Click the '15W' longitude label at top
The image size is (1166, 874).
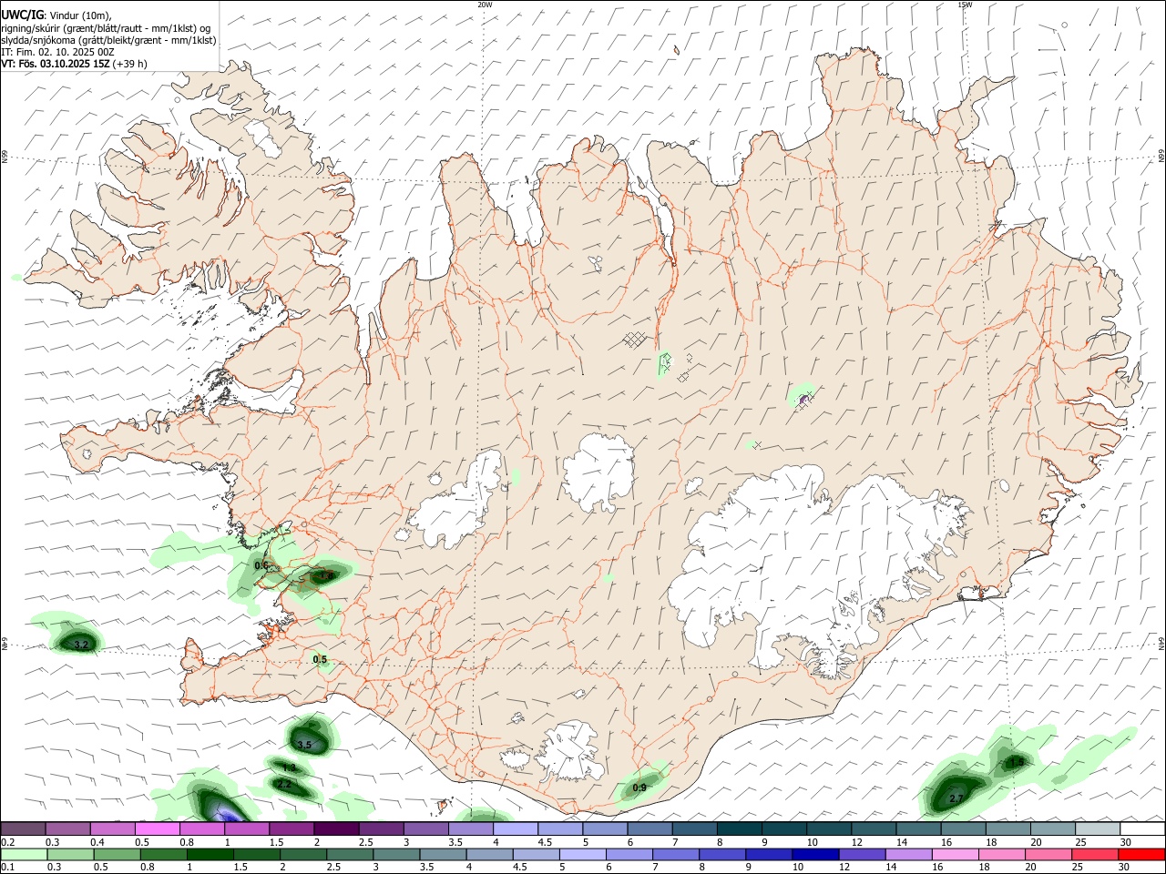[x=966, y=5]
